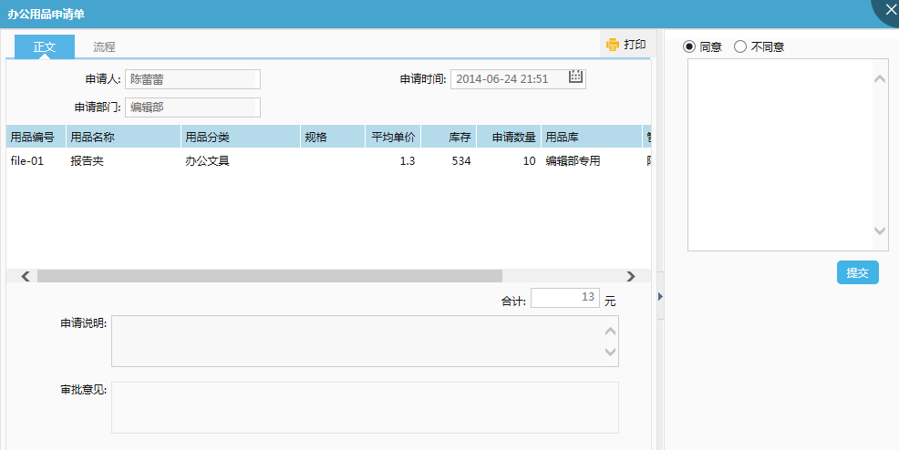Image resolution: width=899 pixels, height=450 pixels.
Task: Open the 正文 tab
Action: pos(45,46)
